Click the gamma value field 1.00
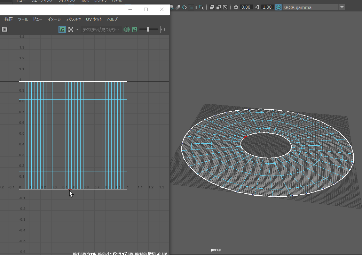 [x=267, y=7]
